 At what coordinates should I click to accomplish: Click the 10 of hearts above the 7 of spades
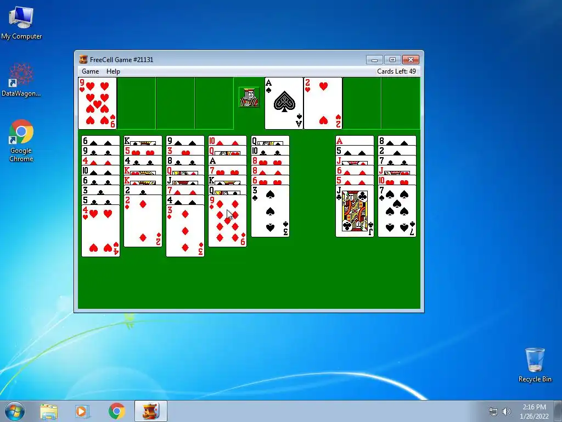[x=397, y=180]
